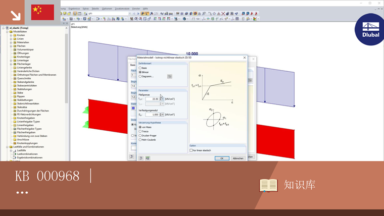Viewport: 384px width, 216px height.
Task: Click Abbrechen in Materialmodell dialog
Action: tap(238, 158)
